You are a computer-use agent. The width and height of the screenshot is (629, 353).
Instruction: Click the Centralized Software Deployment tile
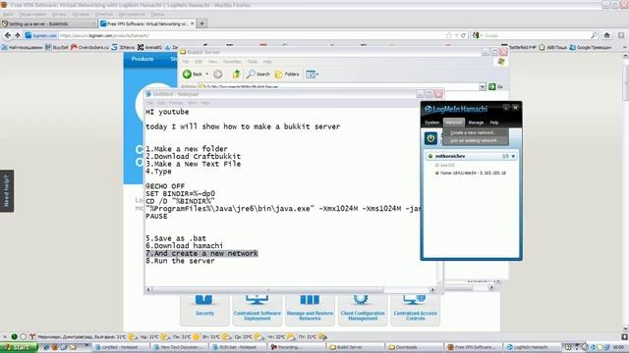point(257,309)
